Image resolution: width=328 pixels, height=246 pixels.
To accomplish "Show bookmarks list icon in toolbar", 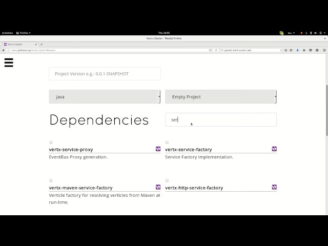I will (x=291, y=50).
